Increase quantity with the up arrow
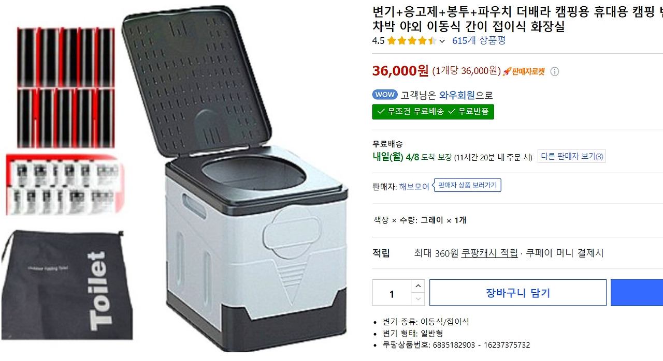This screenshot has width=663, height=361. [x=418, y=286]
